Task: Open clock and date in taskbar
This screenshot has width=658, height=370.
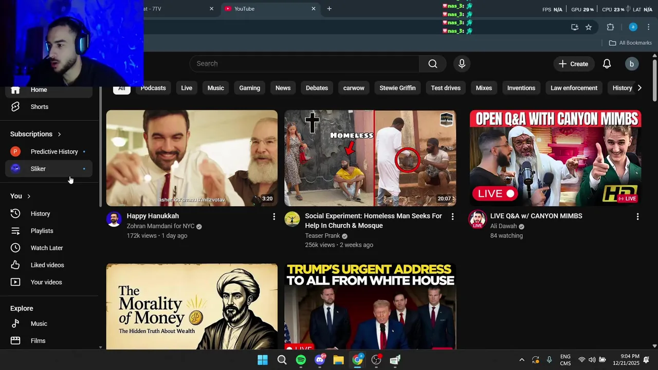Action: coord(626,360)
